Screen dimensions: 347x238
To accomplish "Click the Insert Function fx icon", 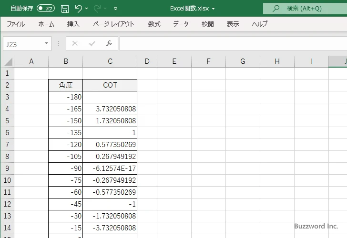I will click(109, 43).
